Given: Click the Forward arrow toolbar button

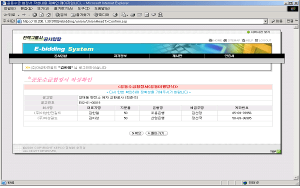Looking at the screenshot, I should point(24,14).
